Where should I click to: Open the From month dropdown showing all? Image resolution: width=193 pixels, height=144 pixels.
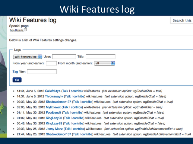(105, 63)
